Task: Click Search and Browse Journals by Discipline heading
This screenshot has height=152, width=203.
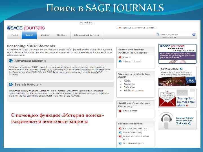Action: point(133,51)
